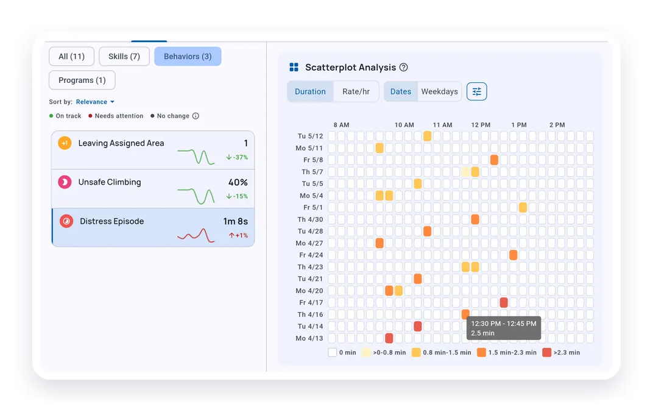
Task: Click the orange cell in Fr 4/24 row
Action: (513, 255)
